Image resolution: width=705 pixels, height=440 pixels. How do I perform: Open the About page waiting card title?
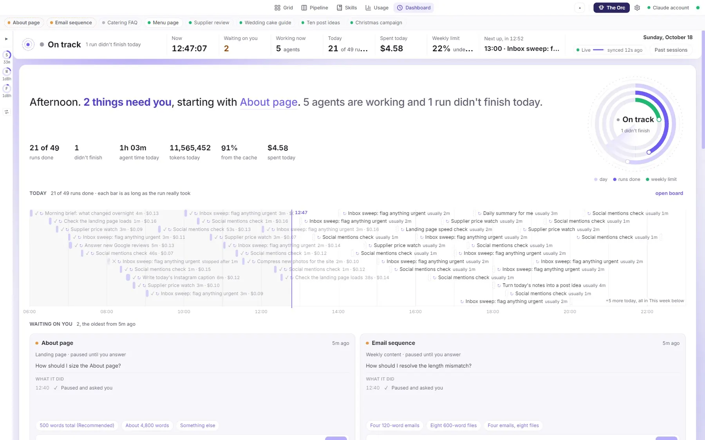click(57, 343)
